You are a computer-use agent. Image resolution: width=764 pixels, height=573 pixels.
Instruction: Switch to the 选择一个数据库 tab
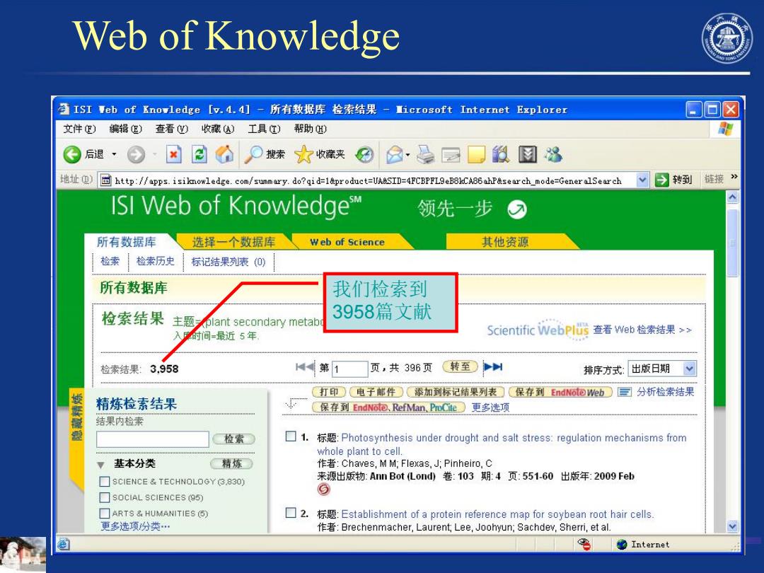click(233, 242)
